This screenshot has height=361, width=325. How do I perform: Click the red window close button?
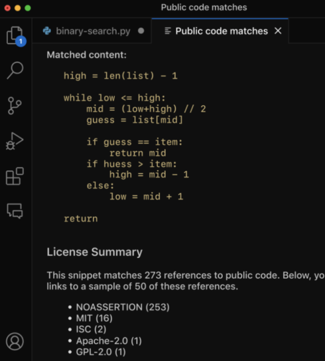pyautogui.click(x=7, y=8)
